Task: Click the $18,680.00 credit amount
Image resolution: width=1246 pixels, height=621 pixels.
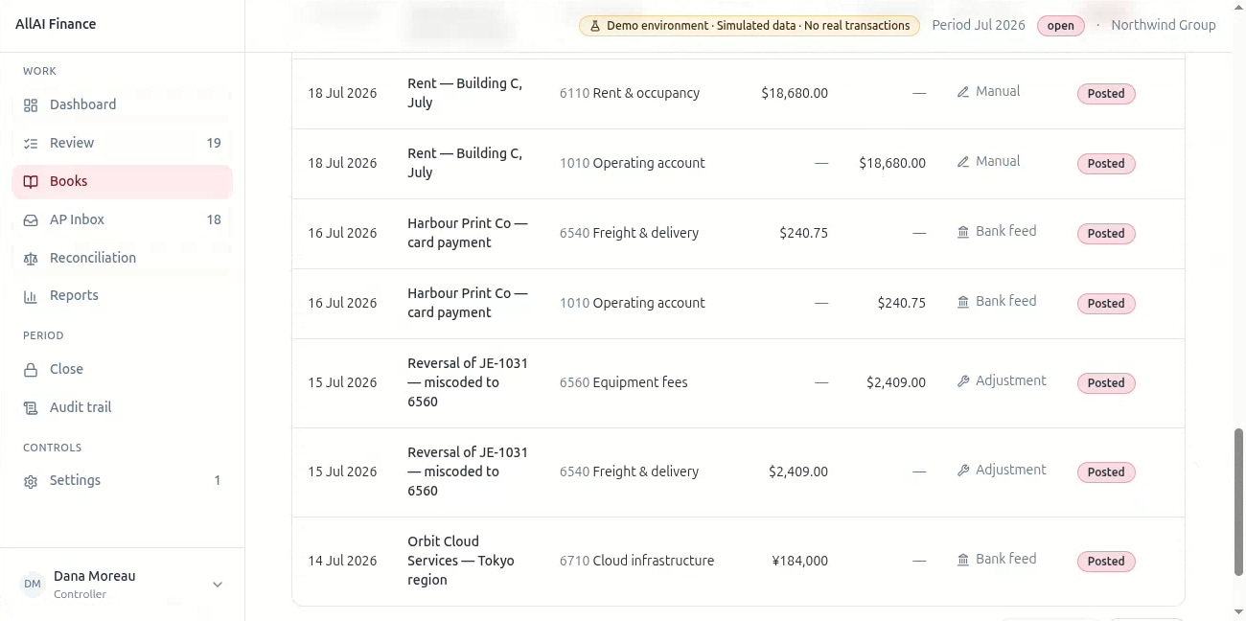Action: [x=892, y=163]
